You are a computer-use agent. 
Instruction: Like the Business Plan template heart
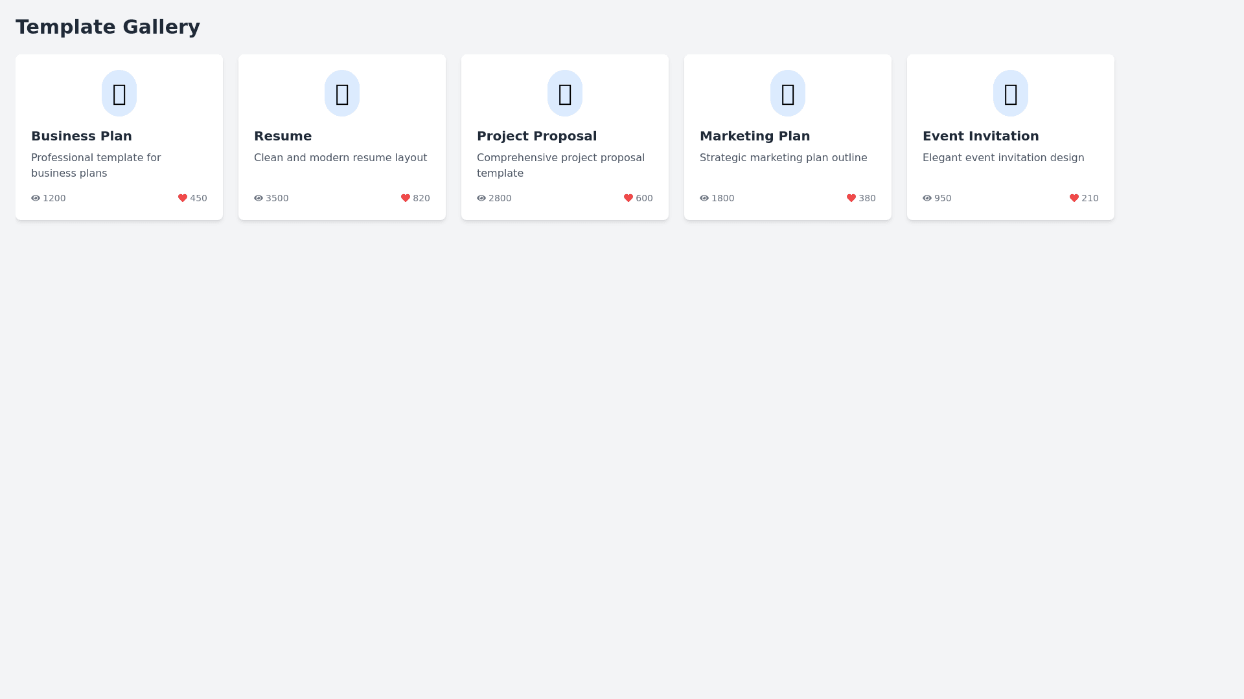[x=183, y=198]
